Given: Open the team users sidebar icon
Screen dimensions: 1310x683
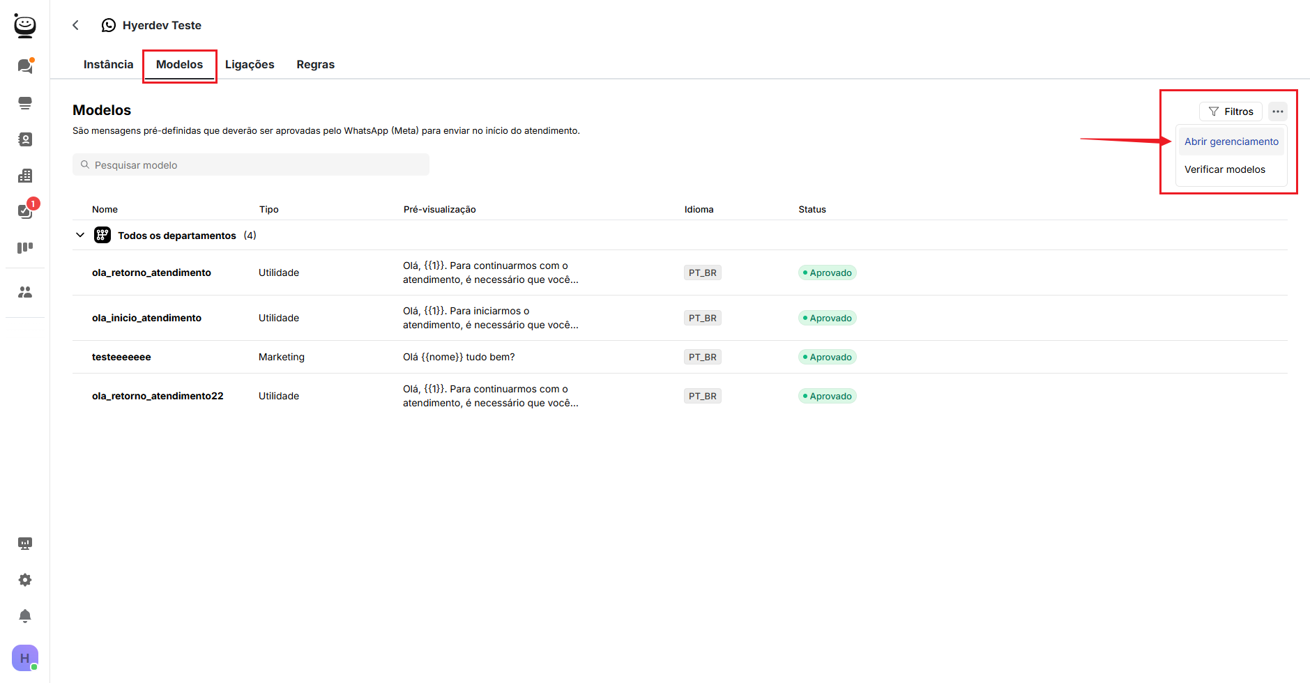Looking at the screenshot, I should [25, 292].
